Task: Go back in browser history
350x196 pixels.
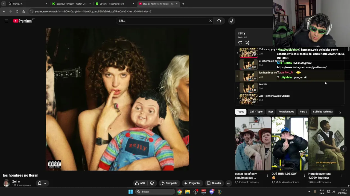Action: (4, 11)
